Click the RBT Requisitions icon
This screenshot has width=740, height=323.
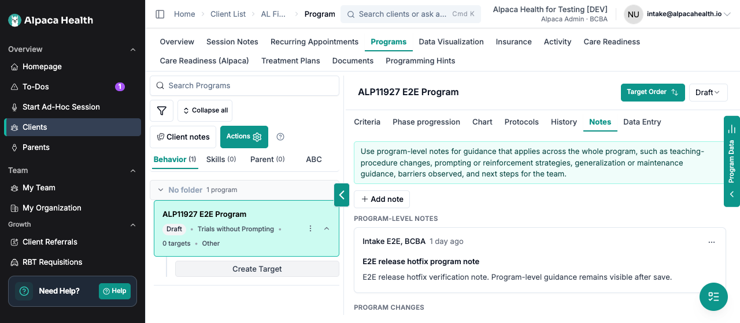[15, 262]
